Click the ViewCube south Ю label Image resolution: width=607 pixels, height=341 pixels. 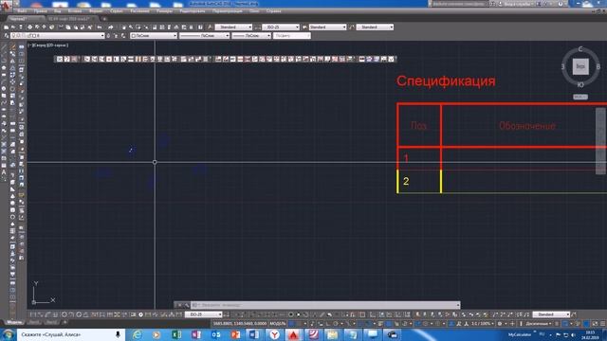click(x=580, y=84)
